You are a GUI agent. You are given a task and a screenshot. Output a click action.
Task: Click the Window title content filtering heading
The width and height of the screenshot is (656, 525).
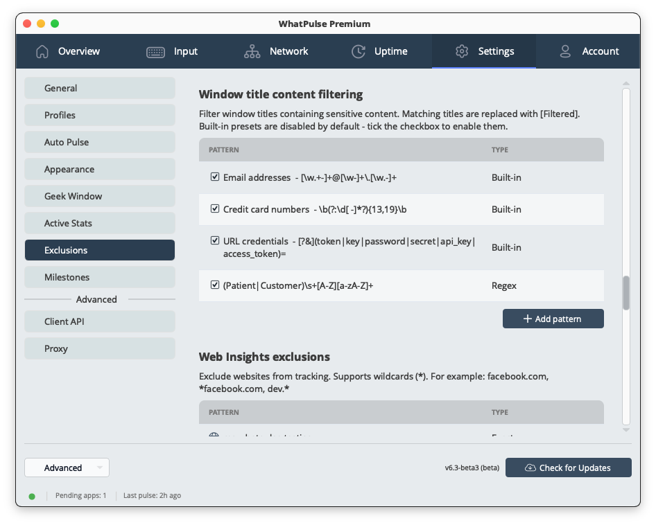point(281,94)
